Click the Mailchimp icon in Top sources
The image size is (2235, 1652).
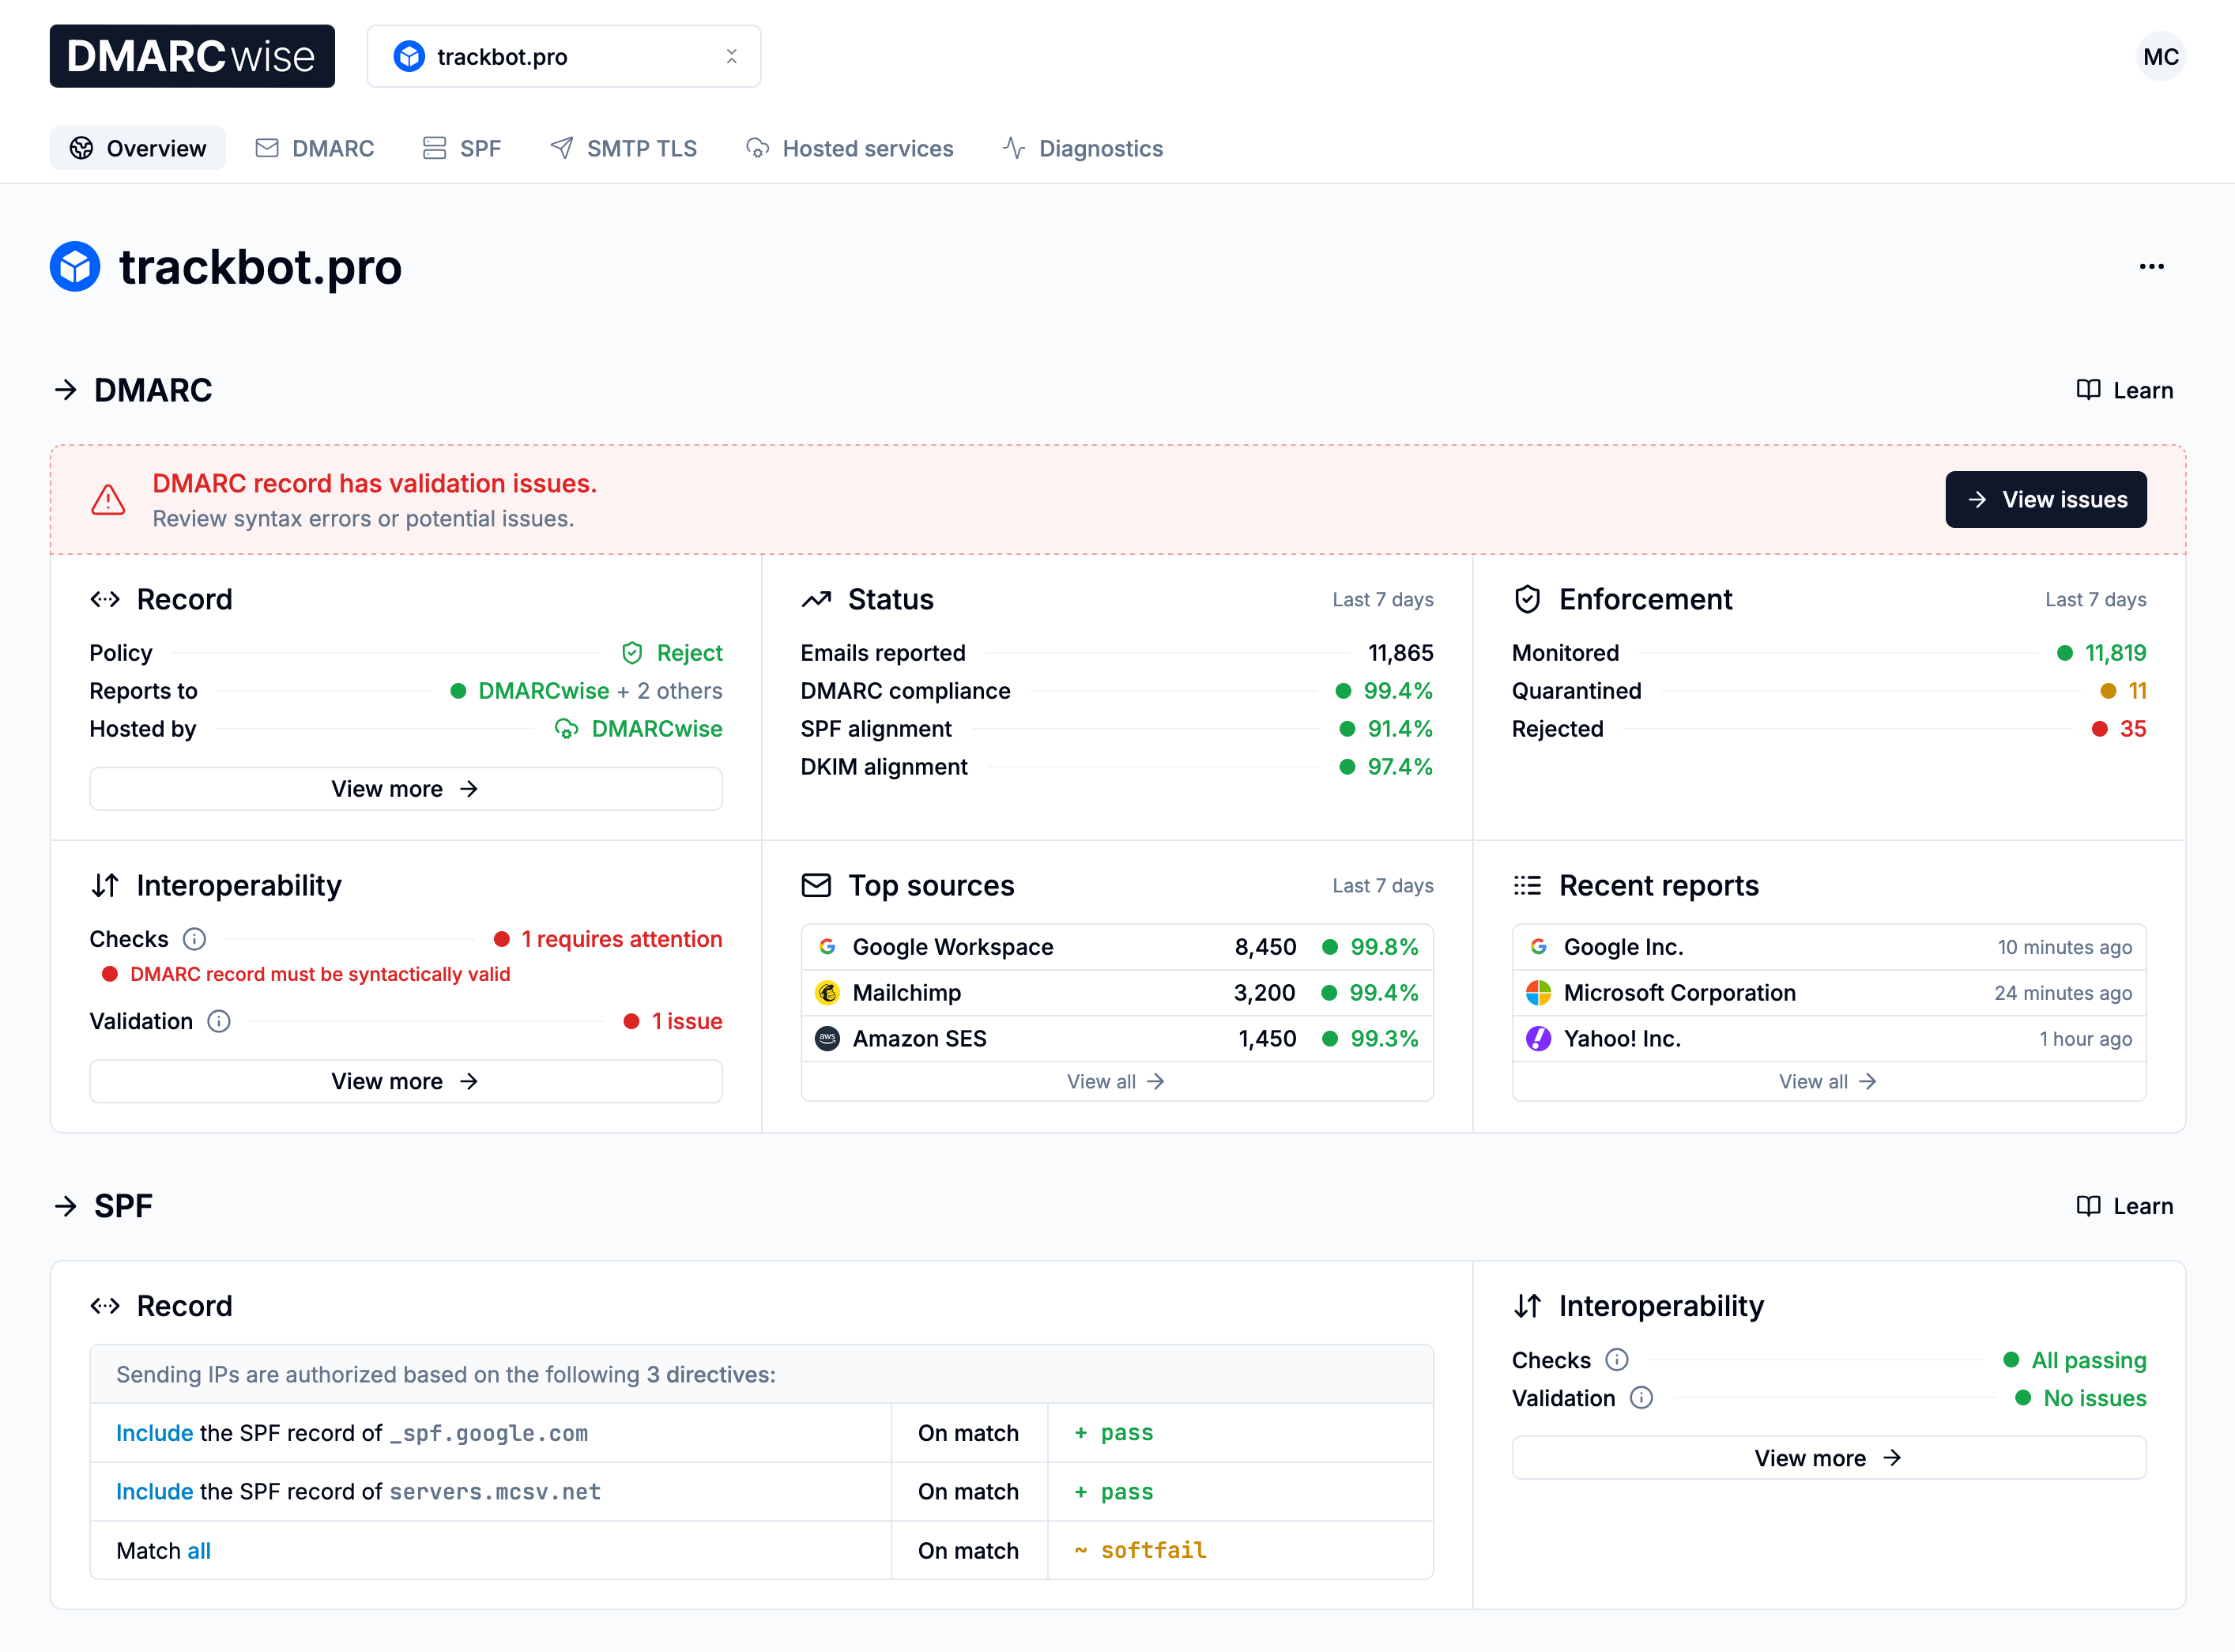pyautogui.click(x=827, y=992)
